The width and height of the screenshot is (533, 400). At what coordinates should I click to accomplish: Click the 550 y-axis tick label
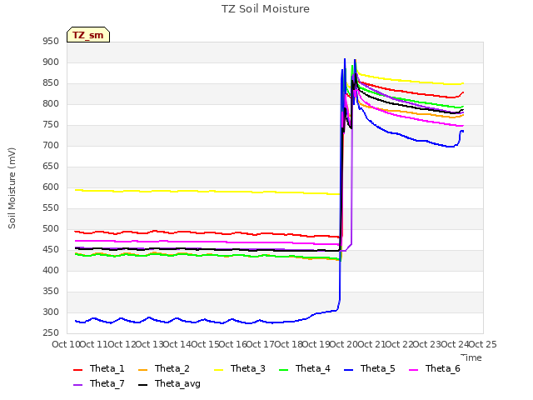point(51,207)
